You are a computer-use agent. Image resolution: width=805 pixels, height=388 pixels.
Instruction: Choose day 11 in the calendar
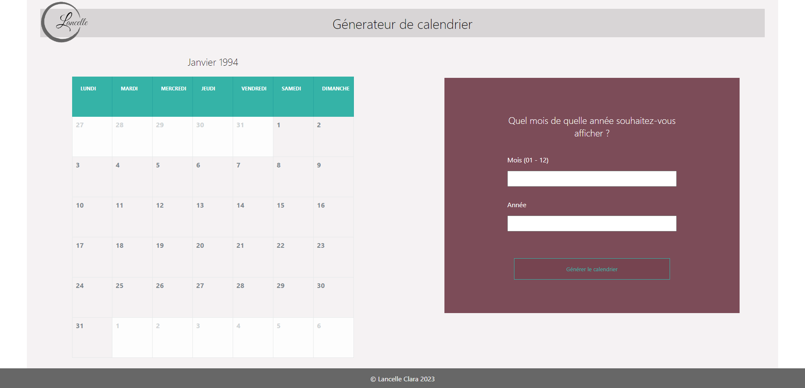pos(132,217)
